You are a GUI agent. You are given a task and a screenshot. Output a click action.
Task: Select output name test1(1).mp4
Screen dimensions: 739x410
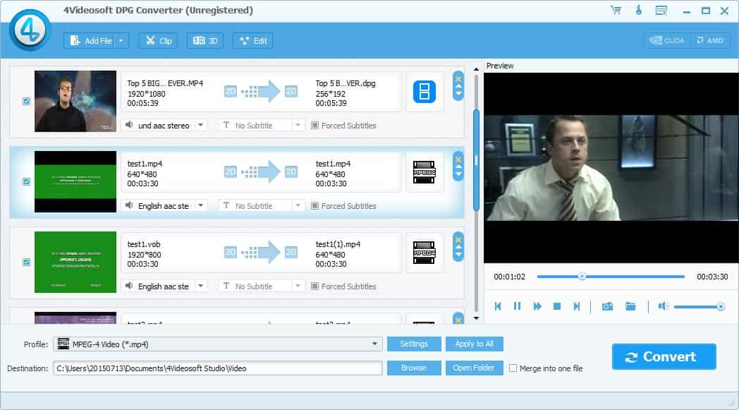point(338,244)
